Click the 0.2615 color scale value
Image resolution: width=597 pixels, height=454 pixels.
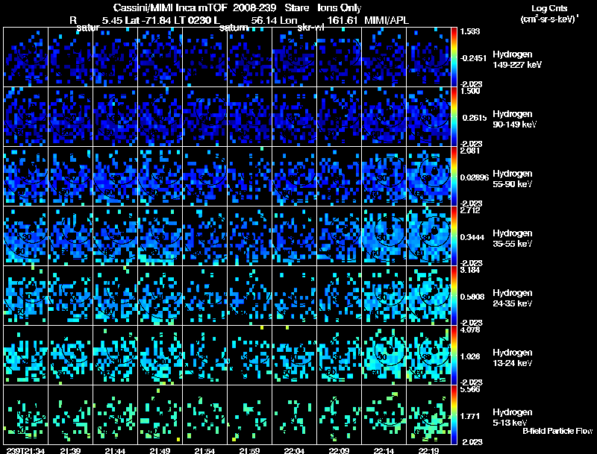pos(475,118)
